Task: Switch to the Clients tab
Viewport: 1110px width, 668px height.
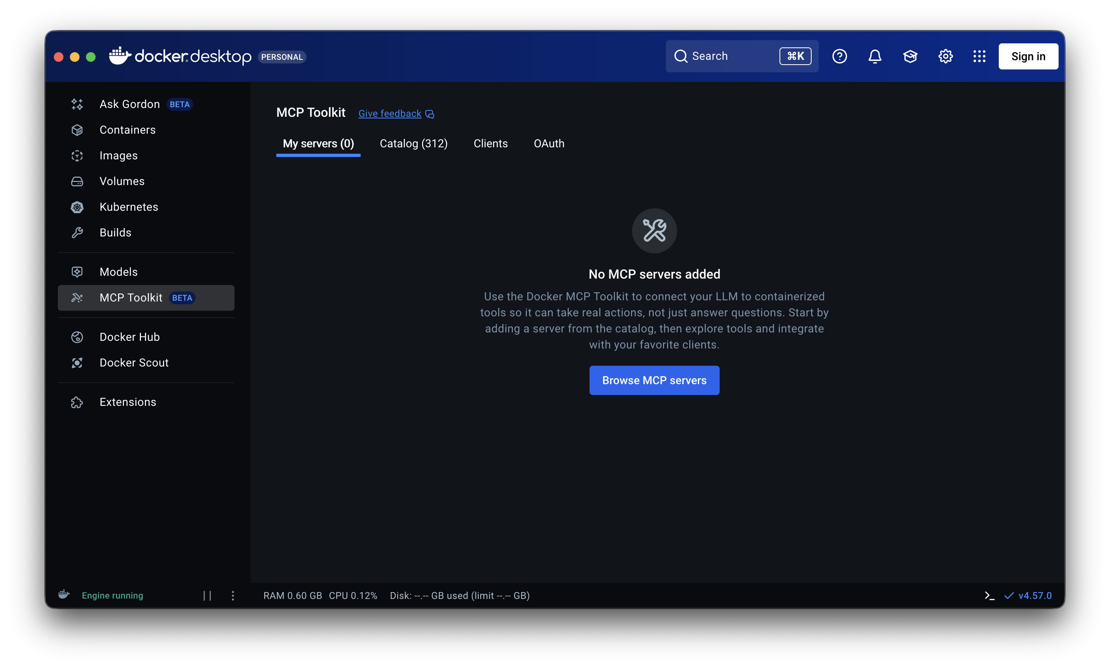Action: pos(490,144)
